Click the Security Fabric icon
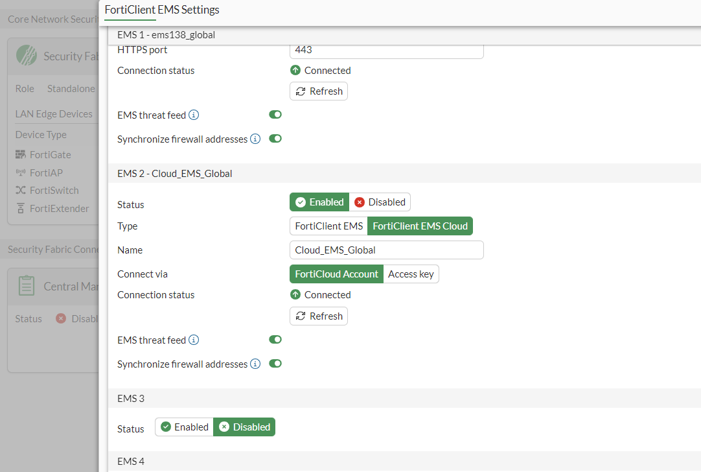Viewport: 701px width, 472px height. point(27,56)
